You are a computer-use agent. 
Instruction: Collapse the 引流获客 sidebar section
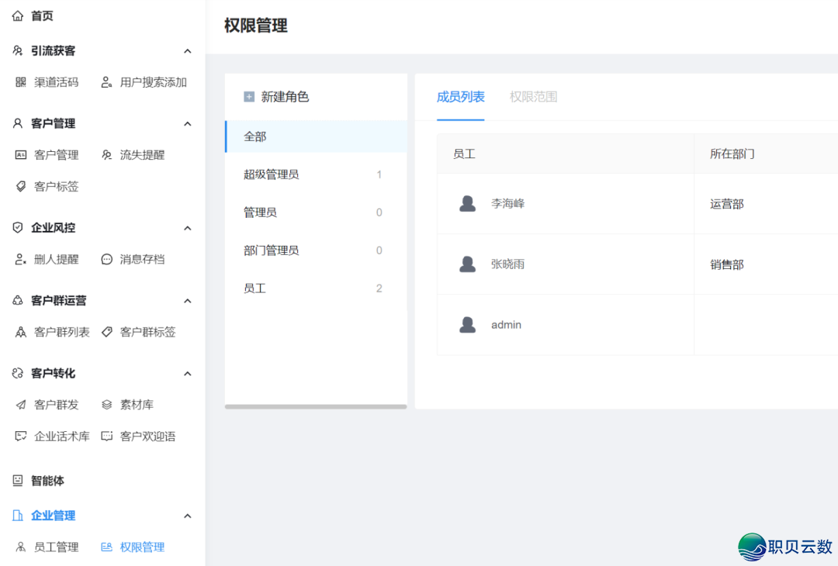point(188,51)
